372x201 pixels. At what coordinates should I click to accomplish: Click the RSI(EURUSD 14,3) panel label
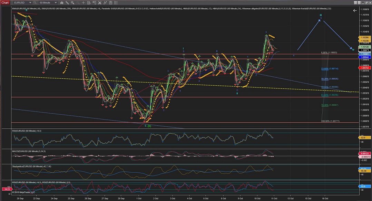[26, 131]
